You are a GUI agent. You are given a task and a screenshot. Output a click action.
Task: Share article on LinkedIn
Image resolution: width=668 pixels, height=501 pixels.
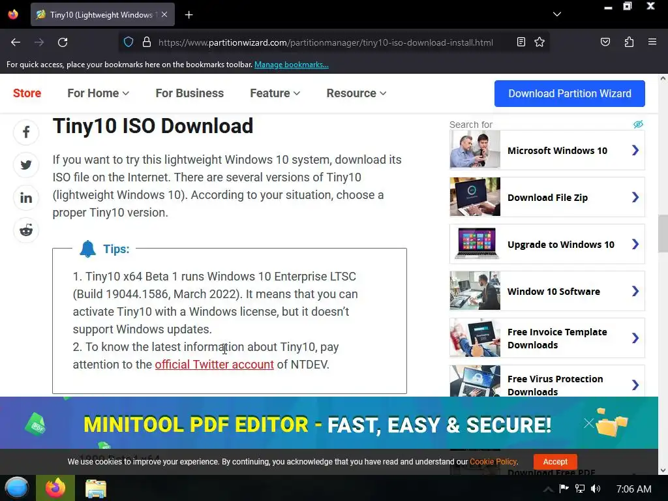click(x=26, y=198)
